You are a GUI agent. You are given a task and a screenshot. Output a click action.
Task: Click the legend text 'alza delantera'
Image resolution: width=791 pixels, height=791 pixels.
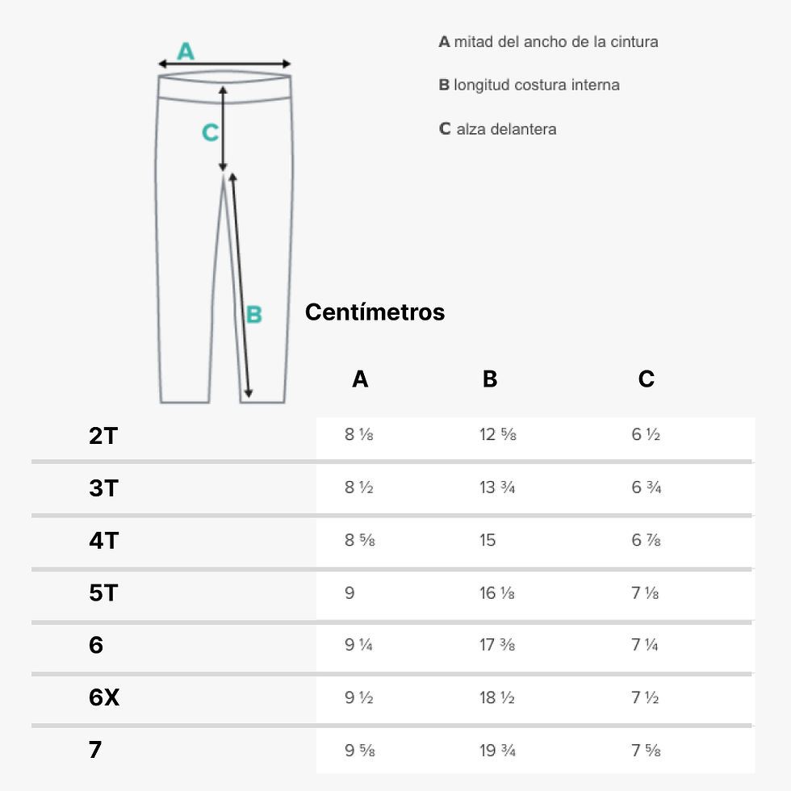[x=507, y=129]
